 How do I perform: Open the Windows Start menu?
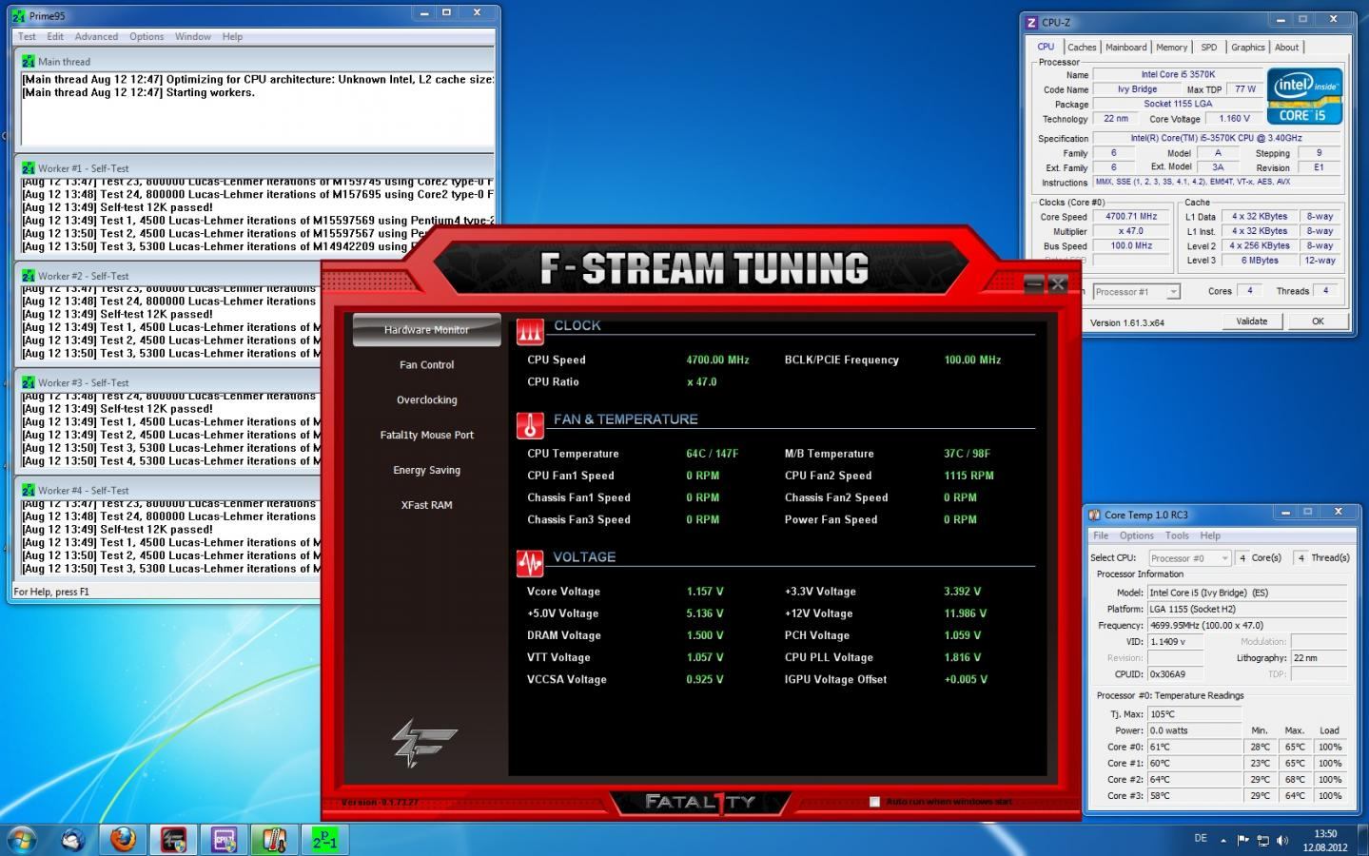(21, 839)
